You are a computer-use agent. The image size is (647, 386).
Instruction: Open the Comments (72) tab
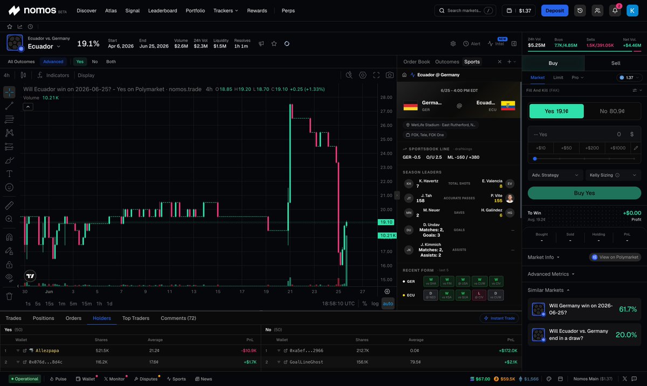[x=178, y=318]
